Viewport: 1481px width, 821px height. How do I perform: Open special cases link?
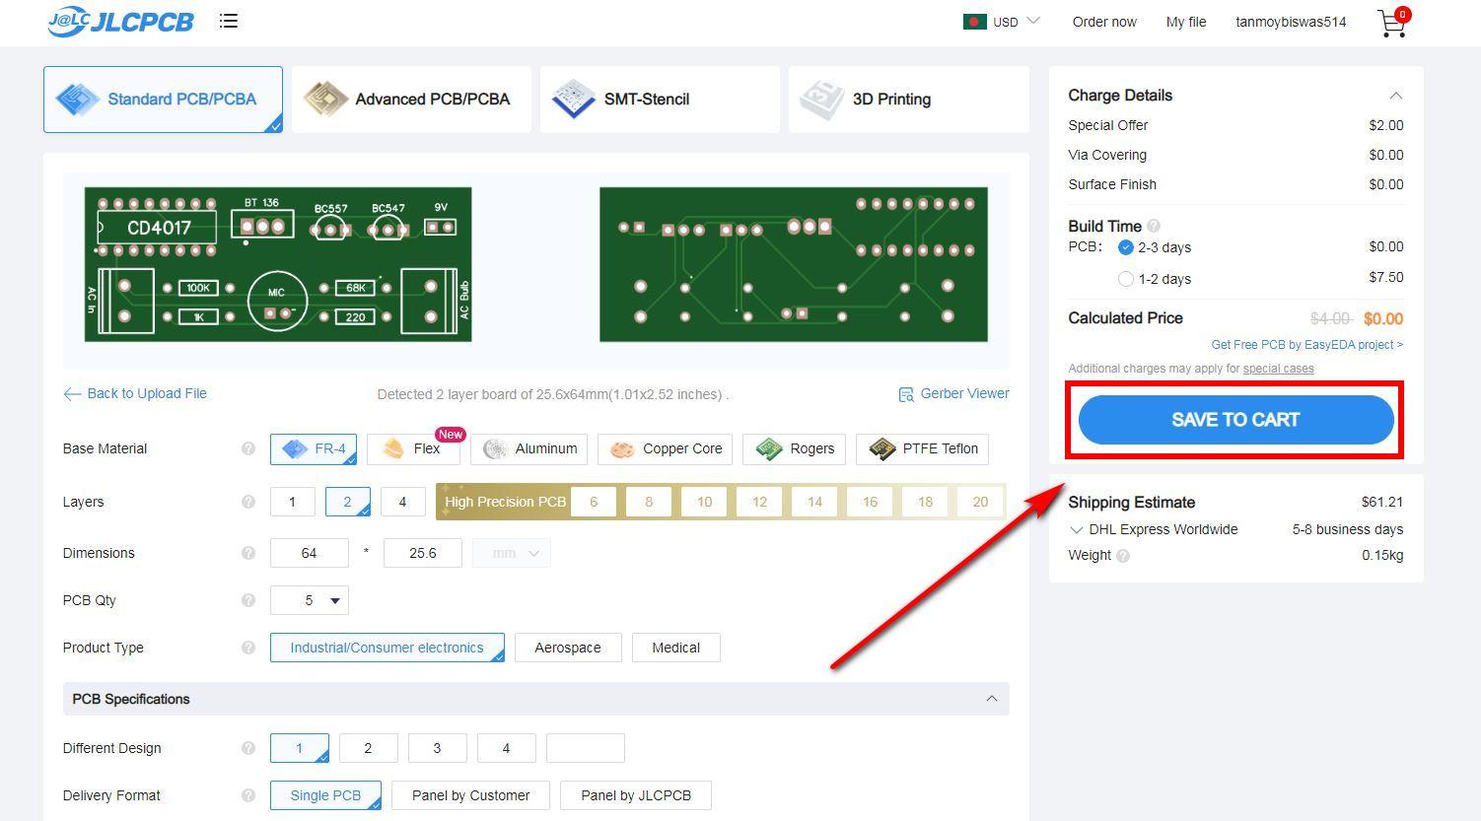coord(1278,369)
